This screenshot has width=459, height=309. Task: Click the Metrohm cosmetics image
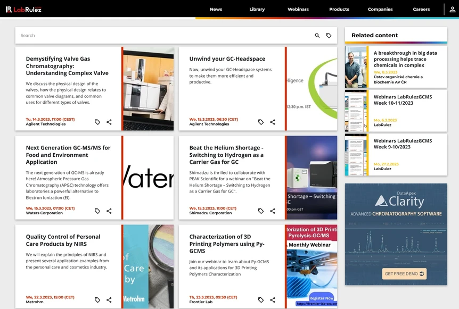[149, 266]
